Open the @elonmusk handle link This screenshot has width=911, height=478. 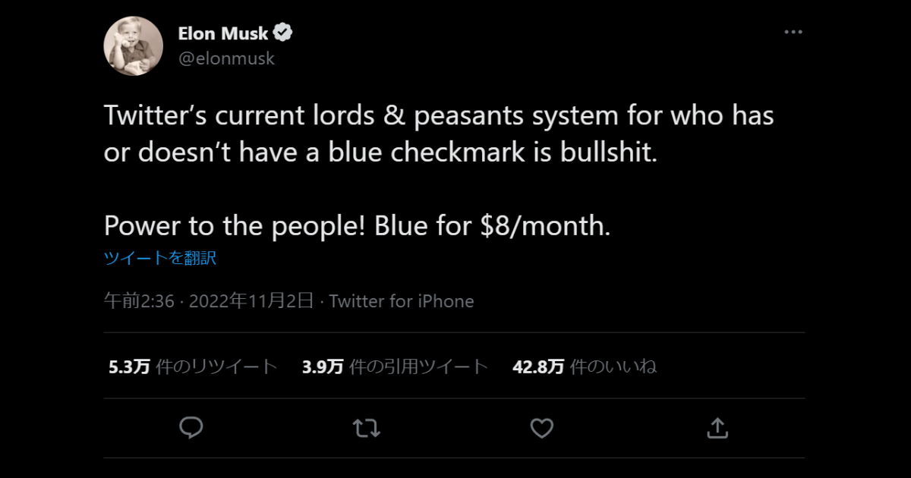pyautogui.click(x=226, y=58)
